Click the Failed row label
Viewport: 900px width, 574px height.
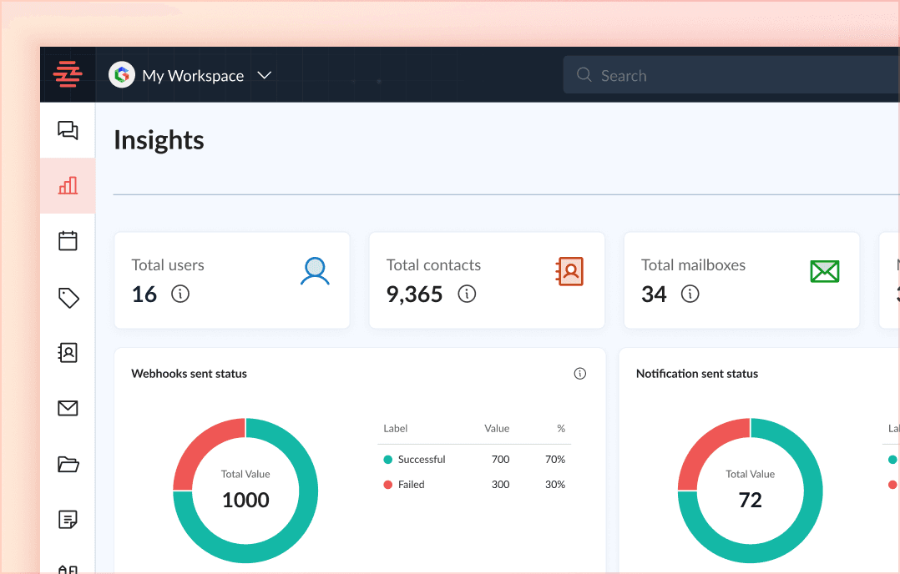click(411, 485)
